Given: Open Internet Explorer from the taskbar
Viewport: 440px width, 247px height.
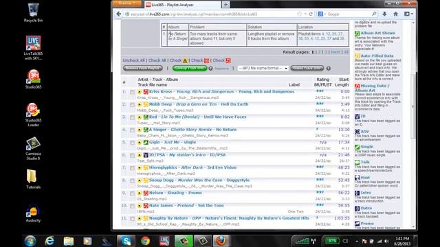Looking at the screenshot, I should coord(49,241).
